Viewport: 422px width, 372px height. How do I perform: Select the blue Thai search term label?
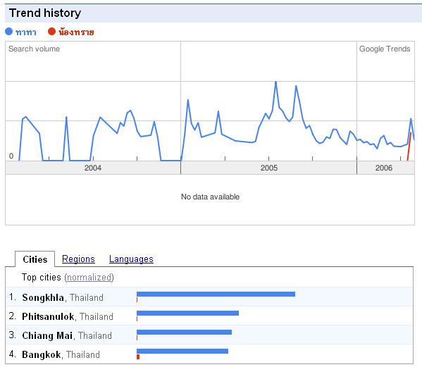[x=26, y=32]
